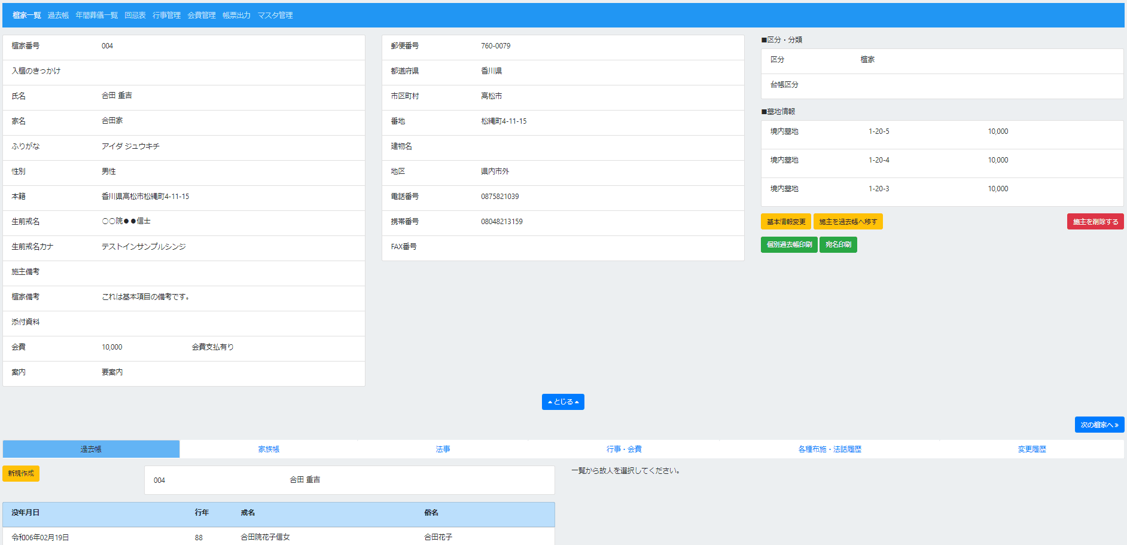Click the red 施主を削除する button
Image resolution: width=1127 pixels, height=545 pixels.
click(x=1095, y=221)
